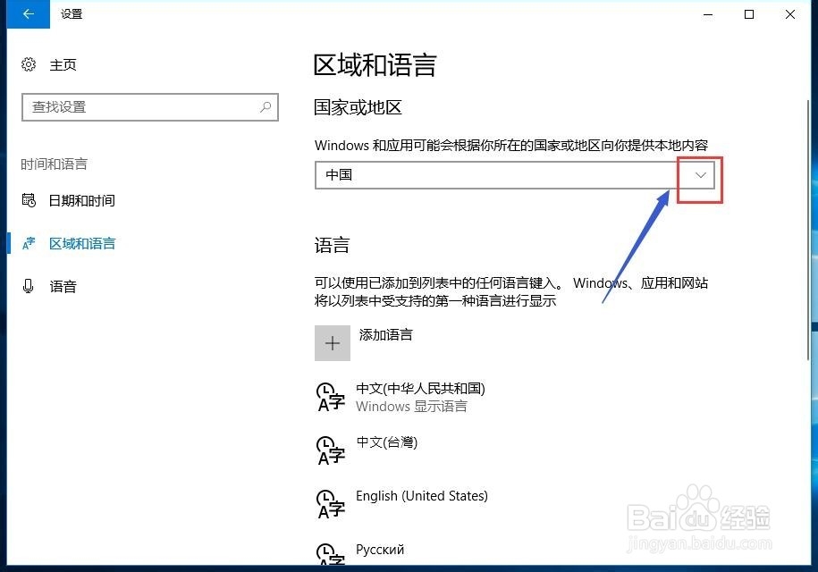Select the 中文(台灣) language entry
This screenshot has height=572, width=818.
click(387, 442)
